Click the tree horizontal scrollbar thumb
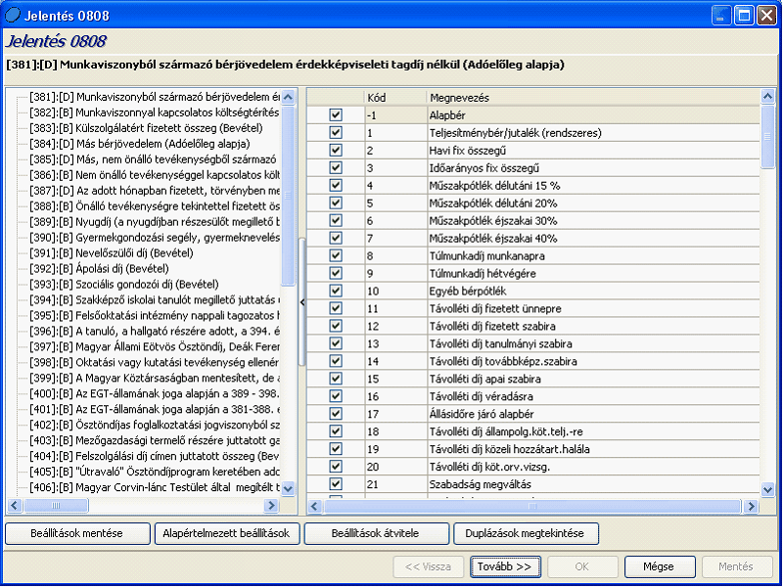783x587 pixels. click(56, 506)
